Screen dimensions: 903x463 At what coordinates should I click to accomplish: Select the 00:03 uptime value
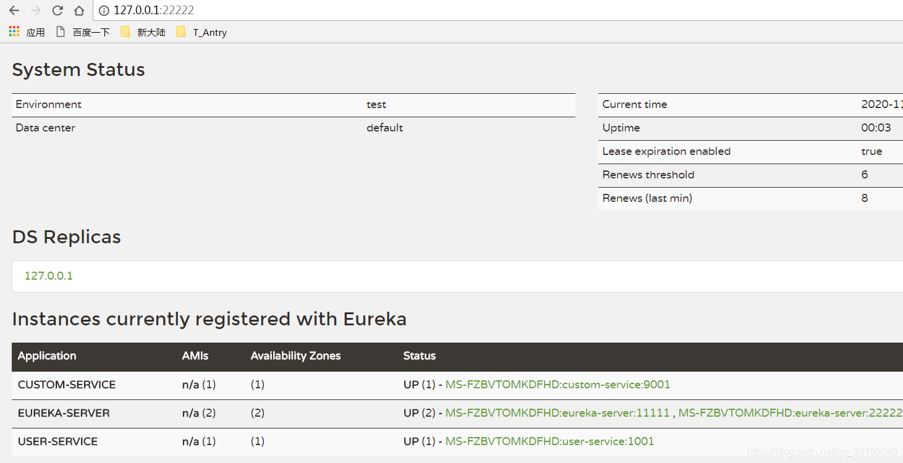coord(876,128)
